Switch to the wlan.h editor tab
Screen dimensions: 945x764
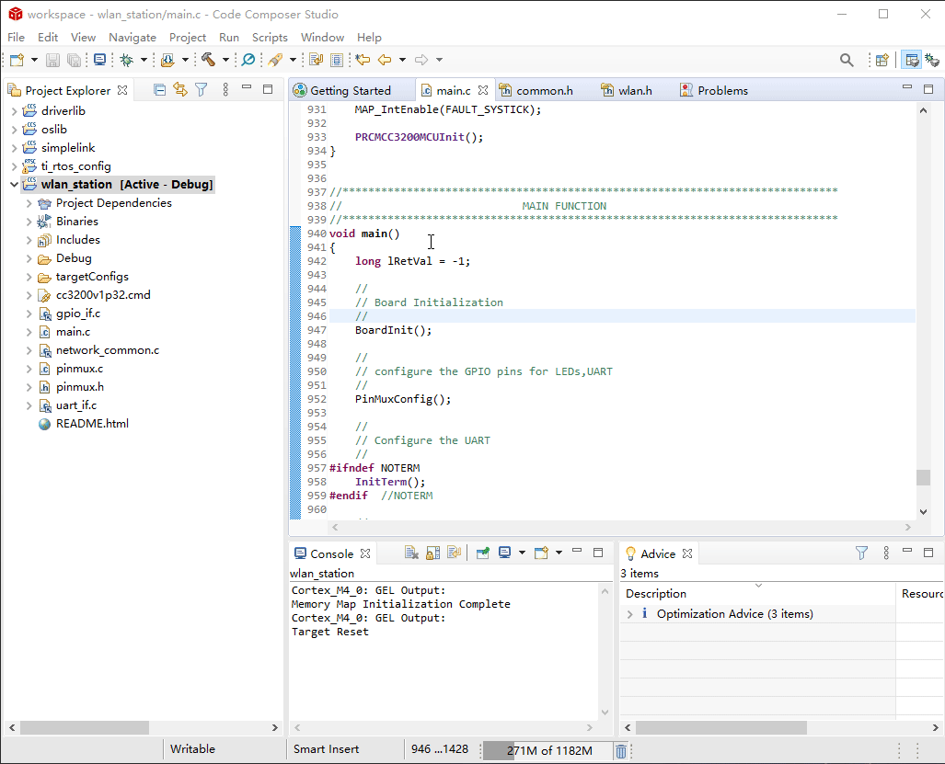coord(634,90)
